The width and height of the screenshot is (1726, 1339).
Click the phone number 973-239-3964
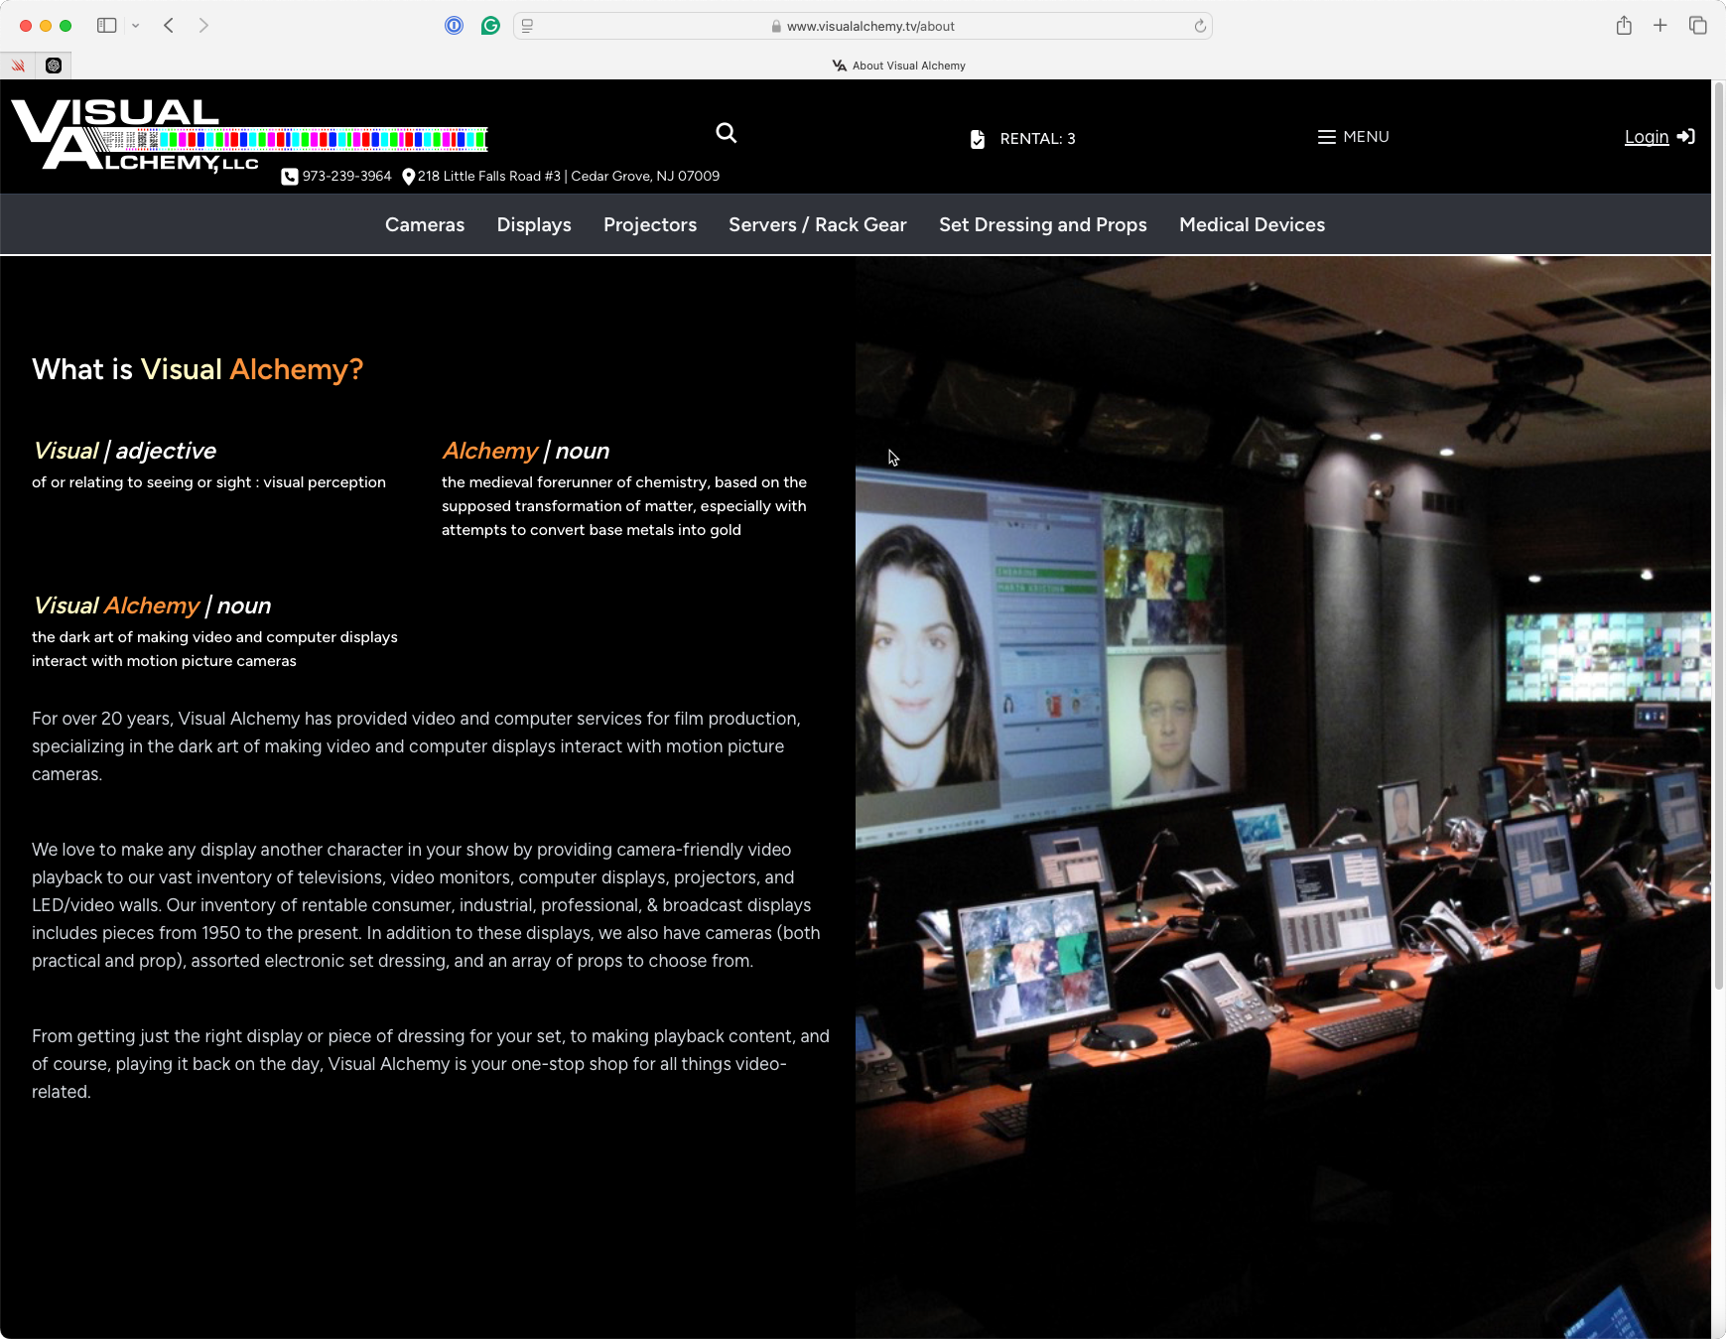(x=346, y=177)
